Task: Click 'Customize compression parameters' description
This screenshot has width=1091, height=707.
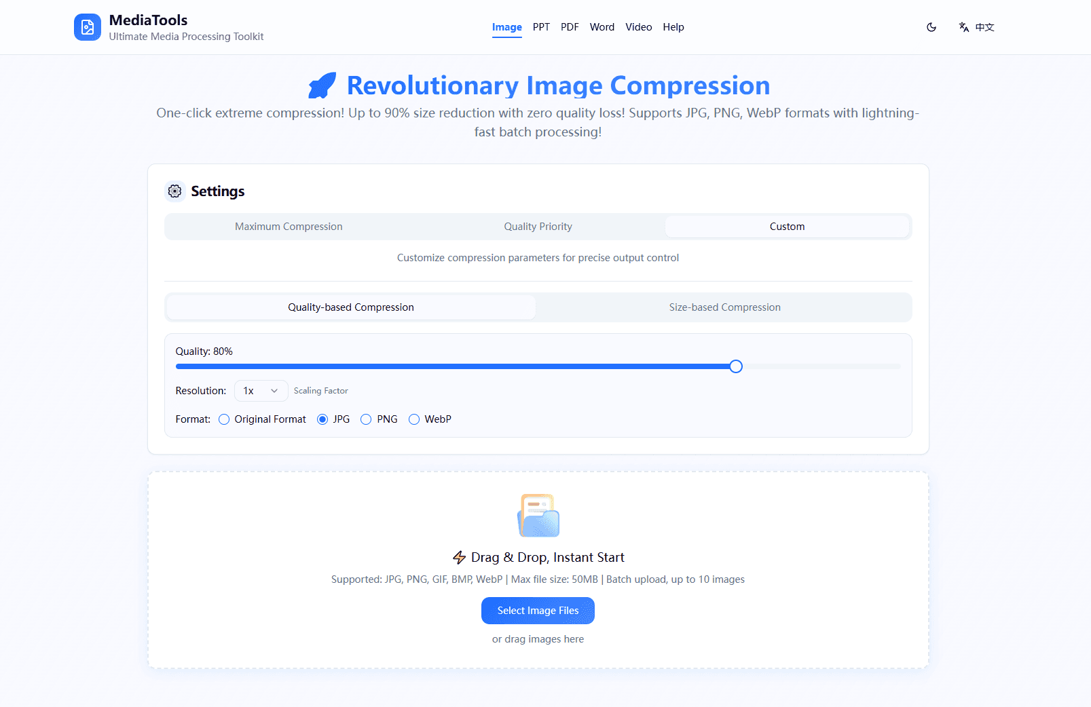Action: 538,258
